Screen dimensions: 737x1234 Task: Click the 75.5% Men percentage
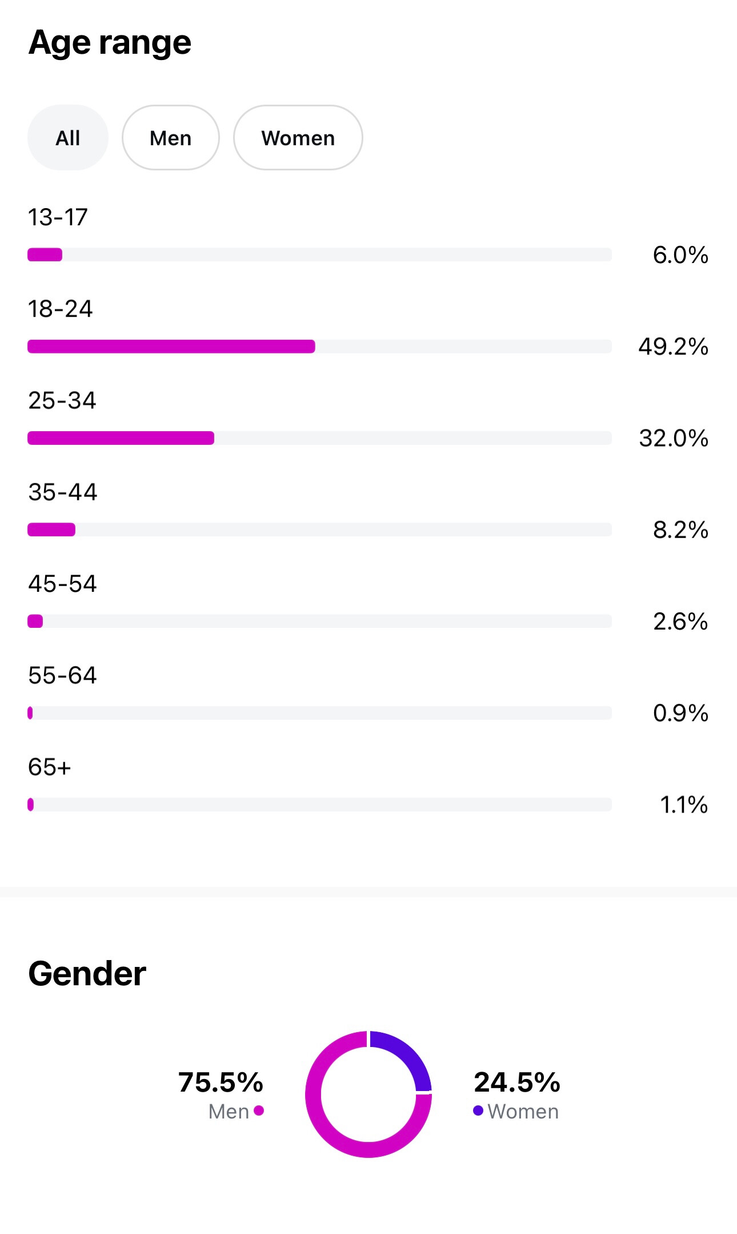221,1082
